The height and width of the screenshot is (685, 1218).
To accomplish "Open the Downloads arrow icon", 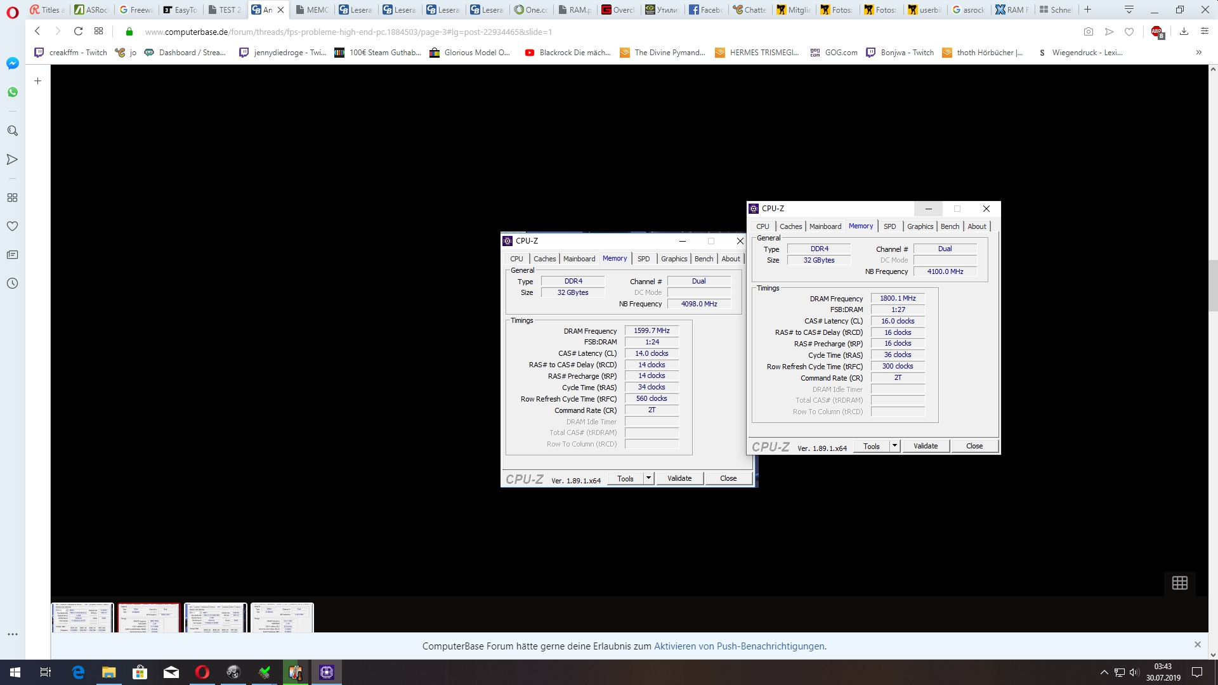I will (x=1184, y=32).
